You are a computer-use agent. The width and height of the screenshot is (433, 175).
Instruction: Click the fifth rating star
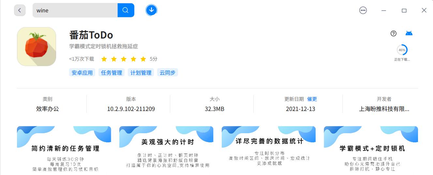pos(143,59)
